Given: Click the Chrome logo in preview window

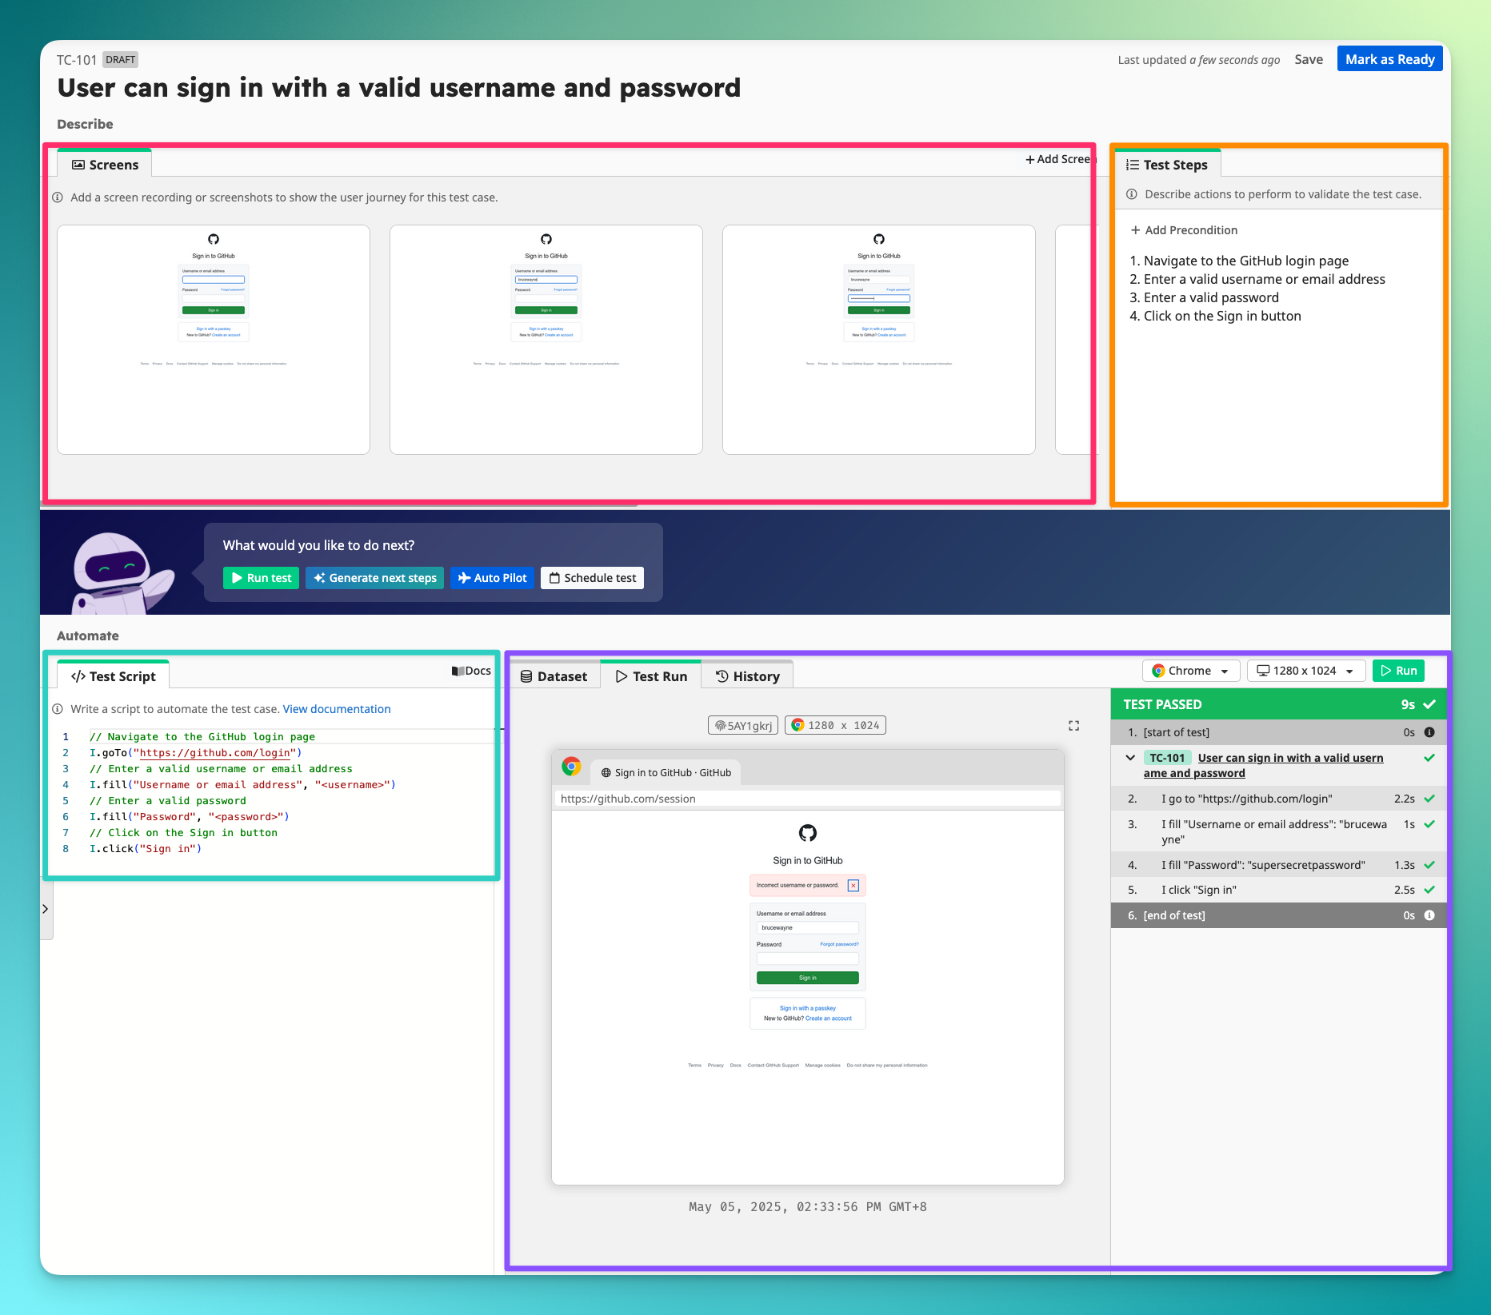Looking at the screenshot, I should coord(571,767).
